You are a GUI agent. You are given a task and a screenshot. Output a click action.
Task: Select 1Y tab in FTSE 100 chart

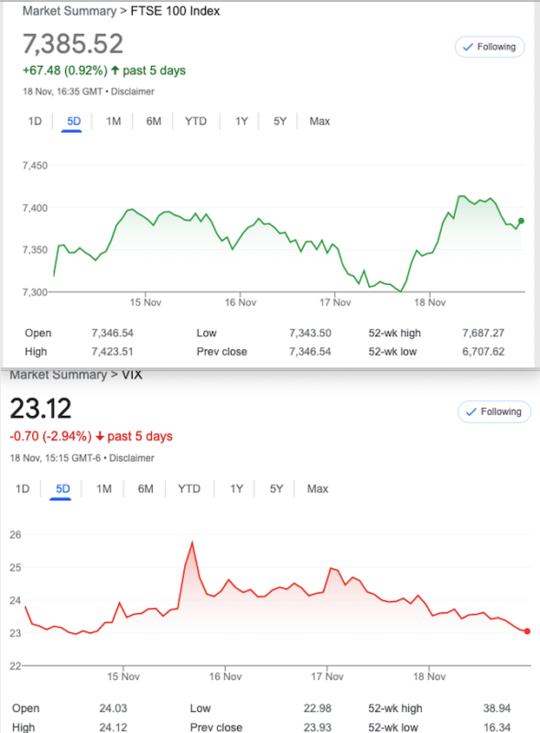tap(242, 122)
